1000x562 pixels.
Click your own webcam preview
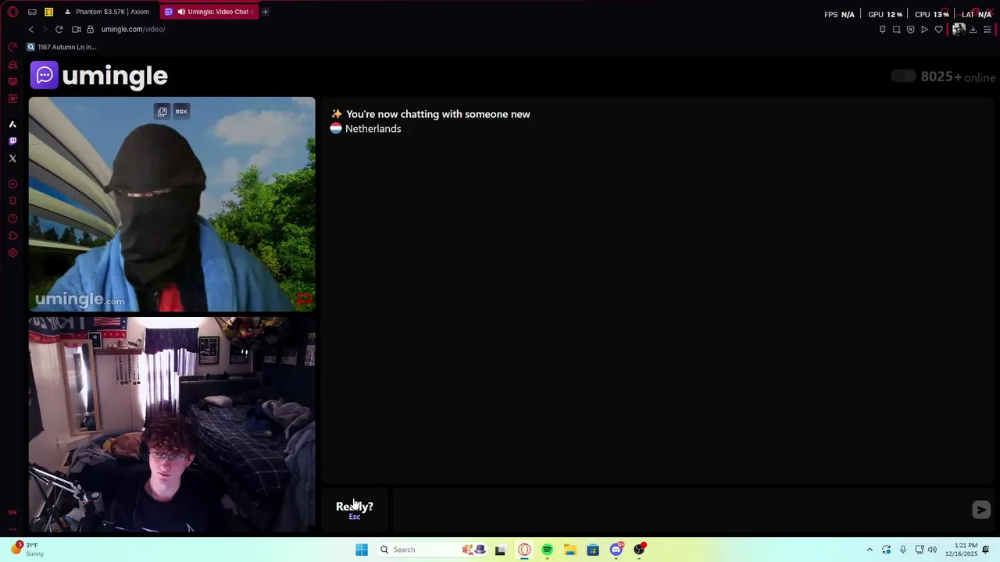(x=172, y=424)
